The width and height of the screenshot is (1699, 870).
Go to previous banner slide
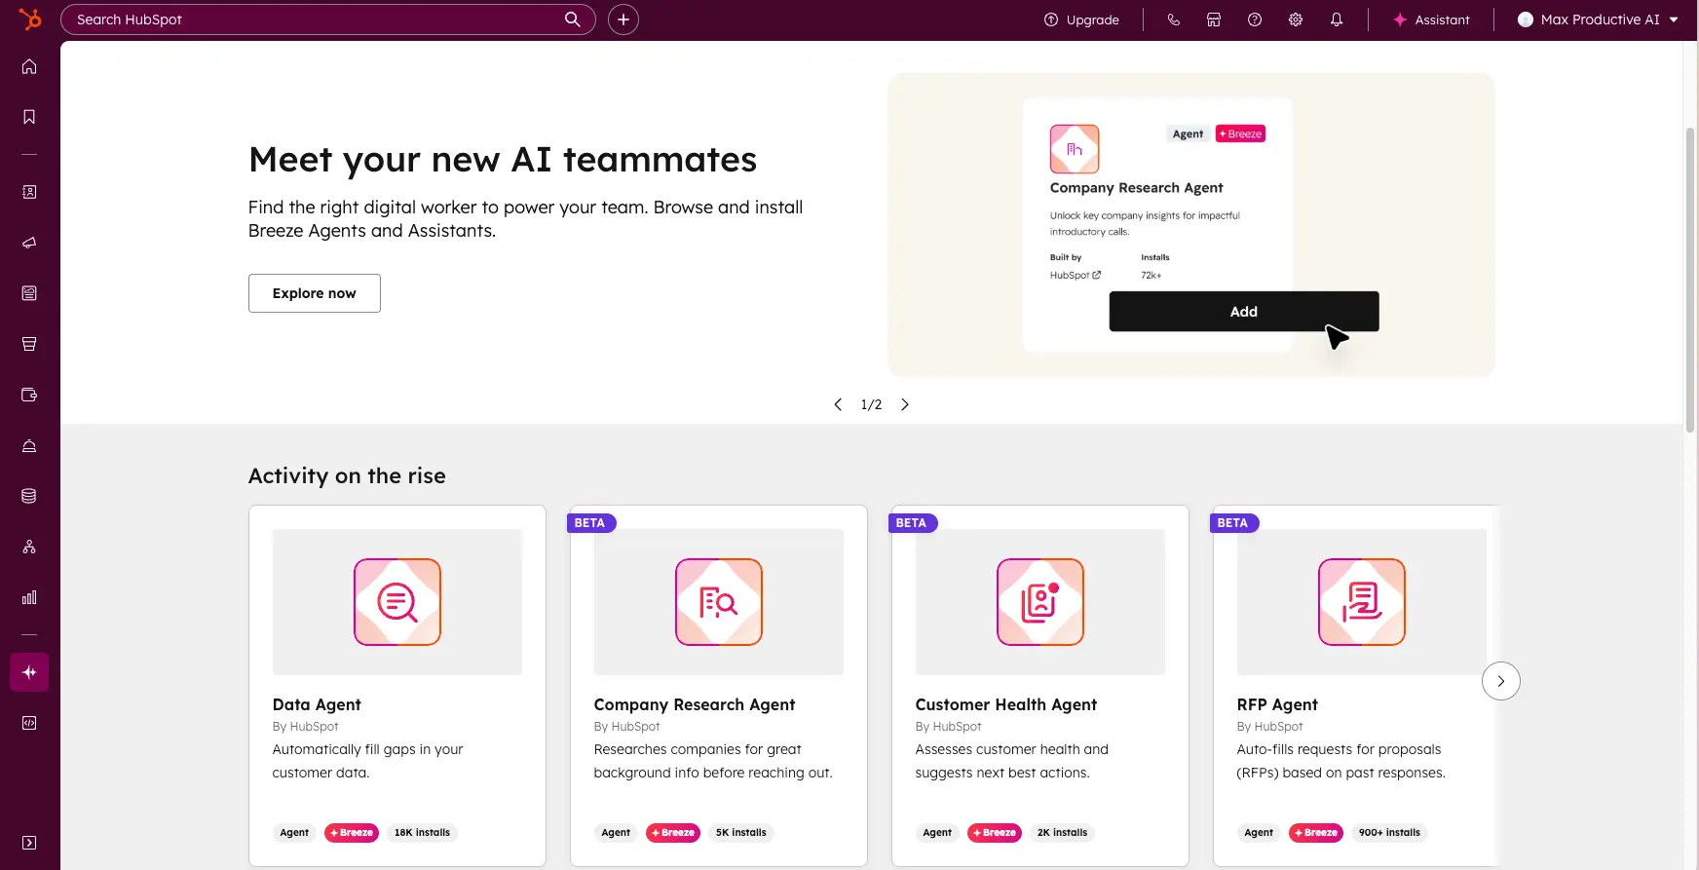coord(838,404)
